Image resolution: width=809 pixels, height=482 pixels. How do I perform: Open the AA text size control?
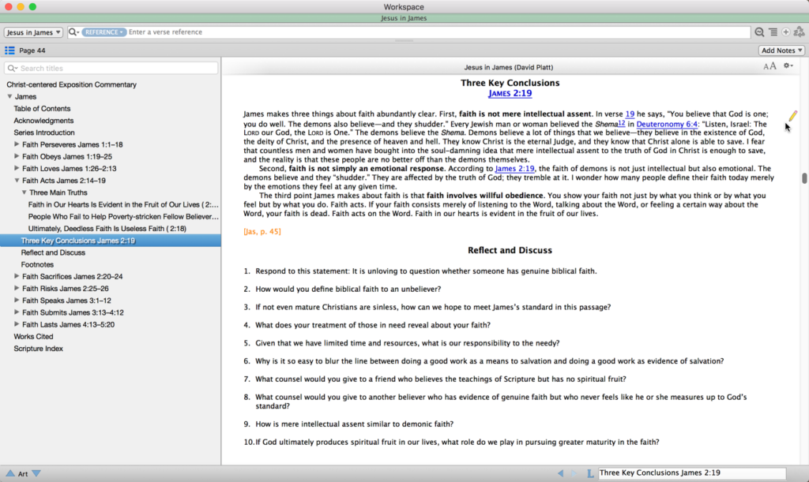[769, 66]
